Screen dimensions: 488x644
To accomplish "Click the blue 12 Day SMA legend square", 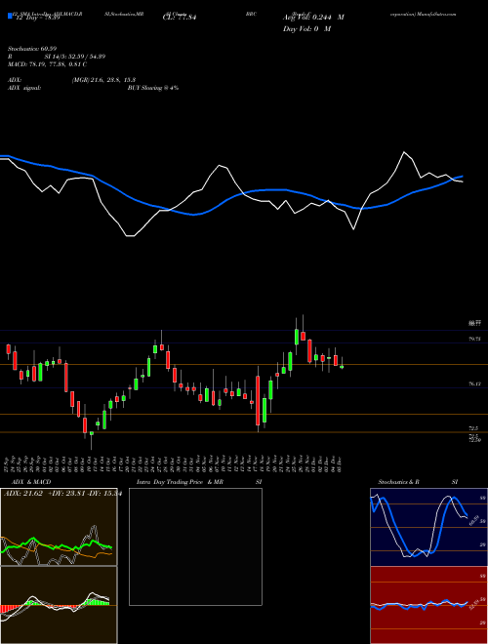I will pyautogui.click(x=10, y=16).
